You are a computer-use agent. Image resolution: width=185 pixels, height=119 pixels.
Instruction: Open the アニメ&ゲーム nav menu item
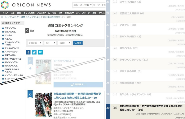[x=43, y=13]
